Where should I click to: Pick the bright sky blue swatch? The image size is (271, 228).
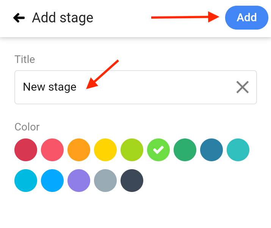click(52, 181)
